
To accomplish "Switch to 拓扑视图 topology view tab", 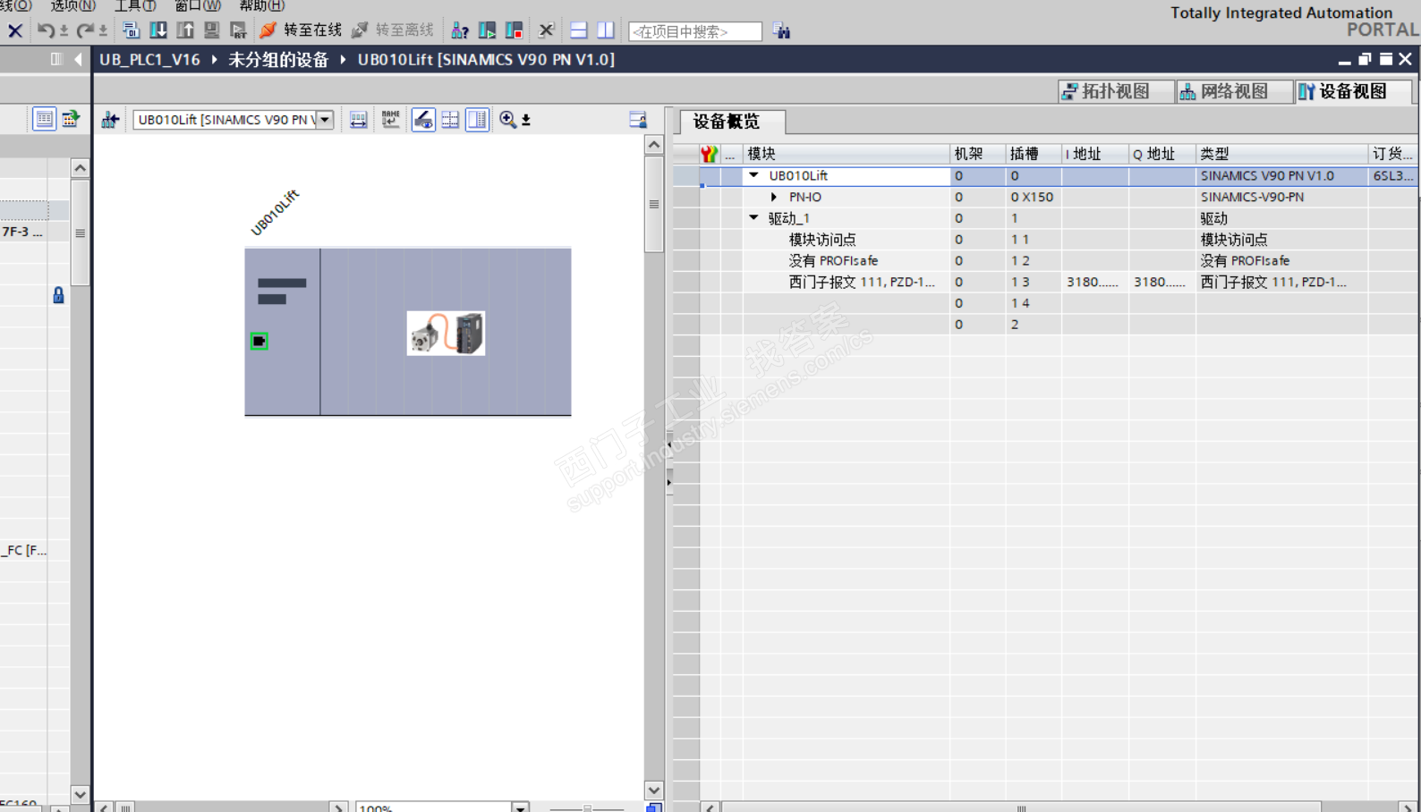I will tap(1116, 91).
